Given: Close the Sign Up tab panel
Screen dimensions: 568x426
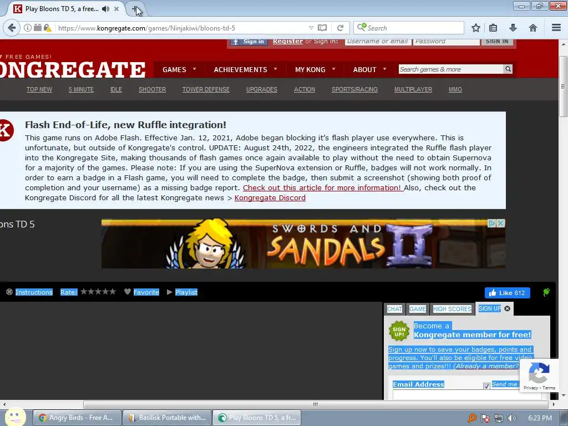Looking at the screenshot, I should [x=507, y=308].
